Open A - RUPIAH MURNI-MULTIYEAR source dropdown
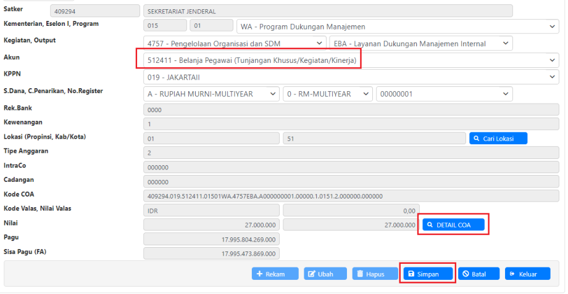This screenshot has height=294, width=568. (211, 94)
